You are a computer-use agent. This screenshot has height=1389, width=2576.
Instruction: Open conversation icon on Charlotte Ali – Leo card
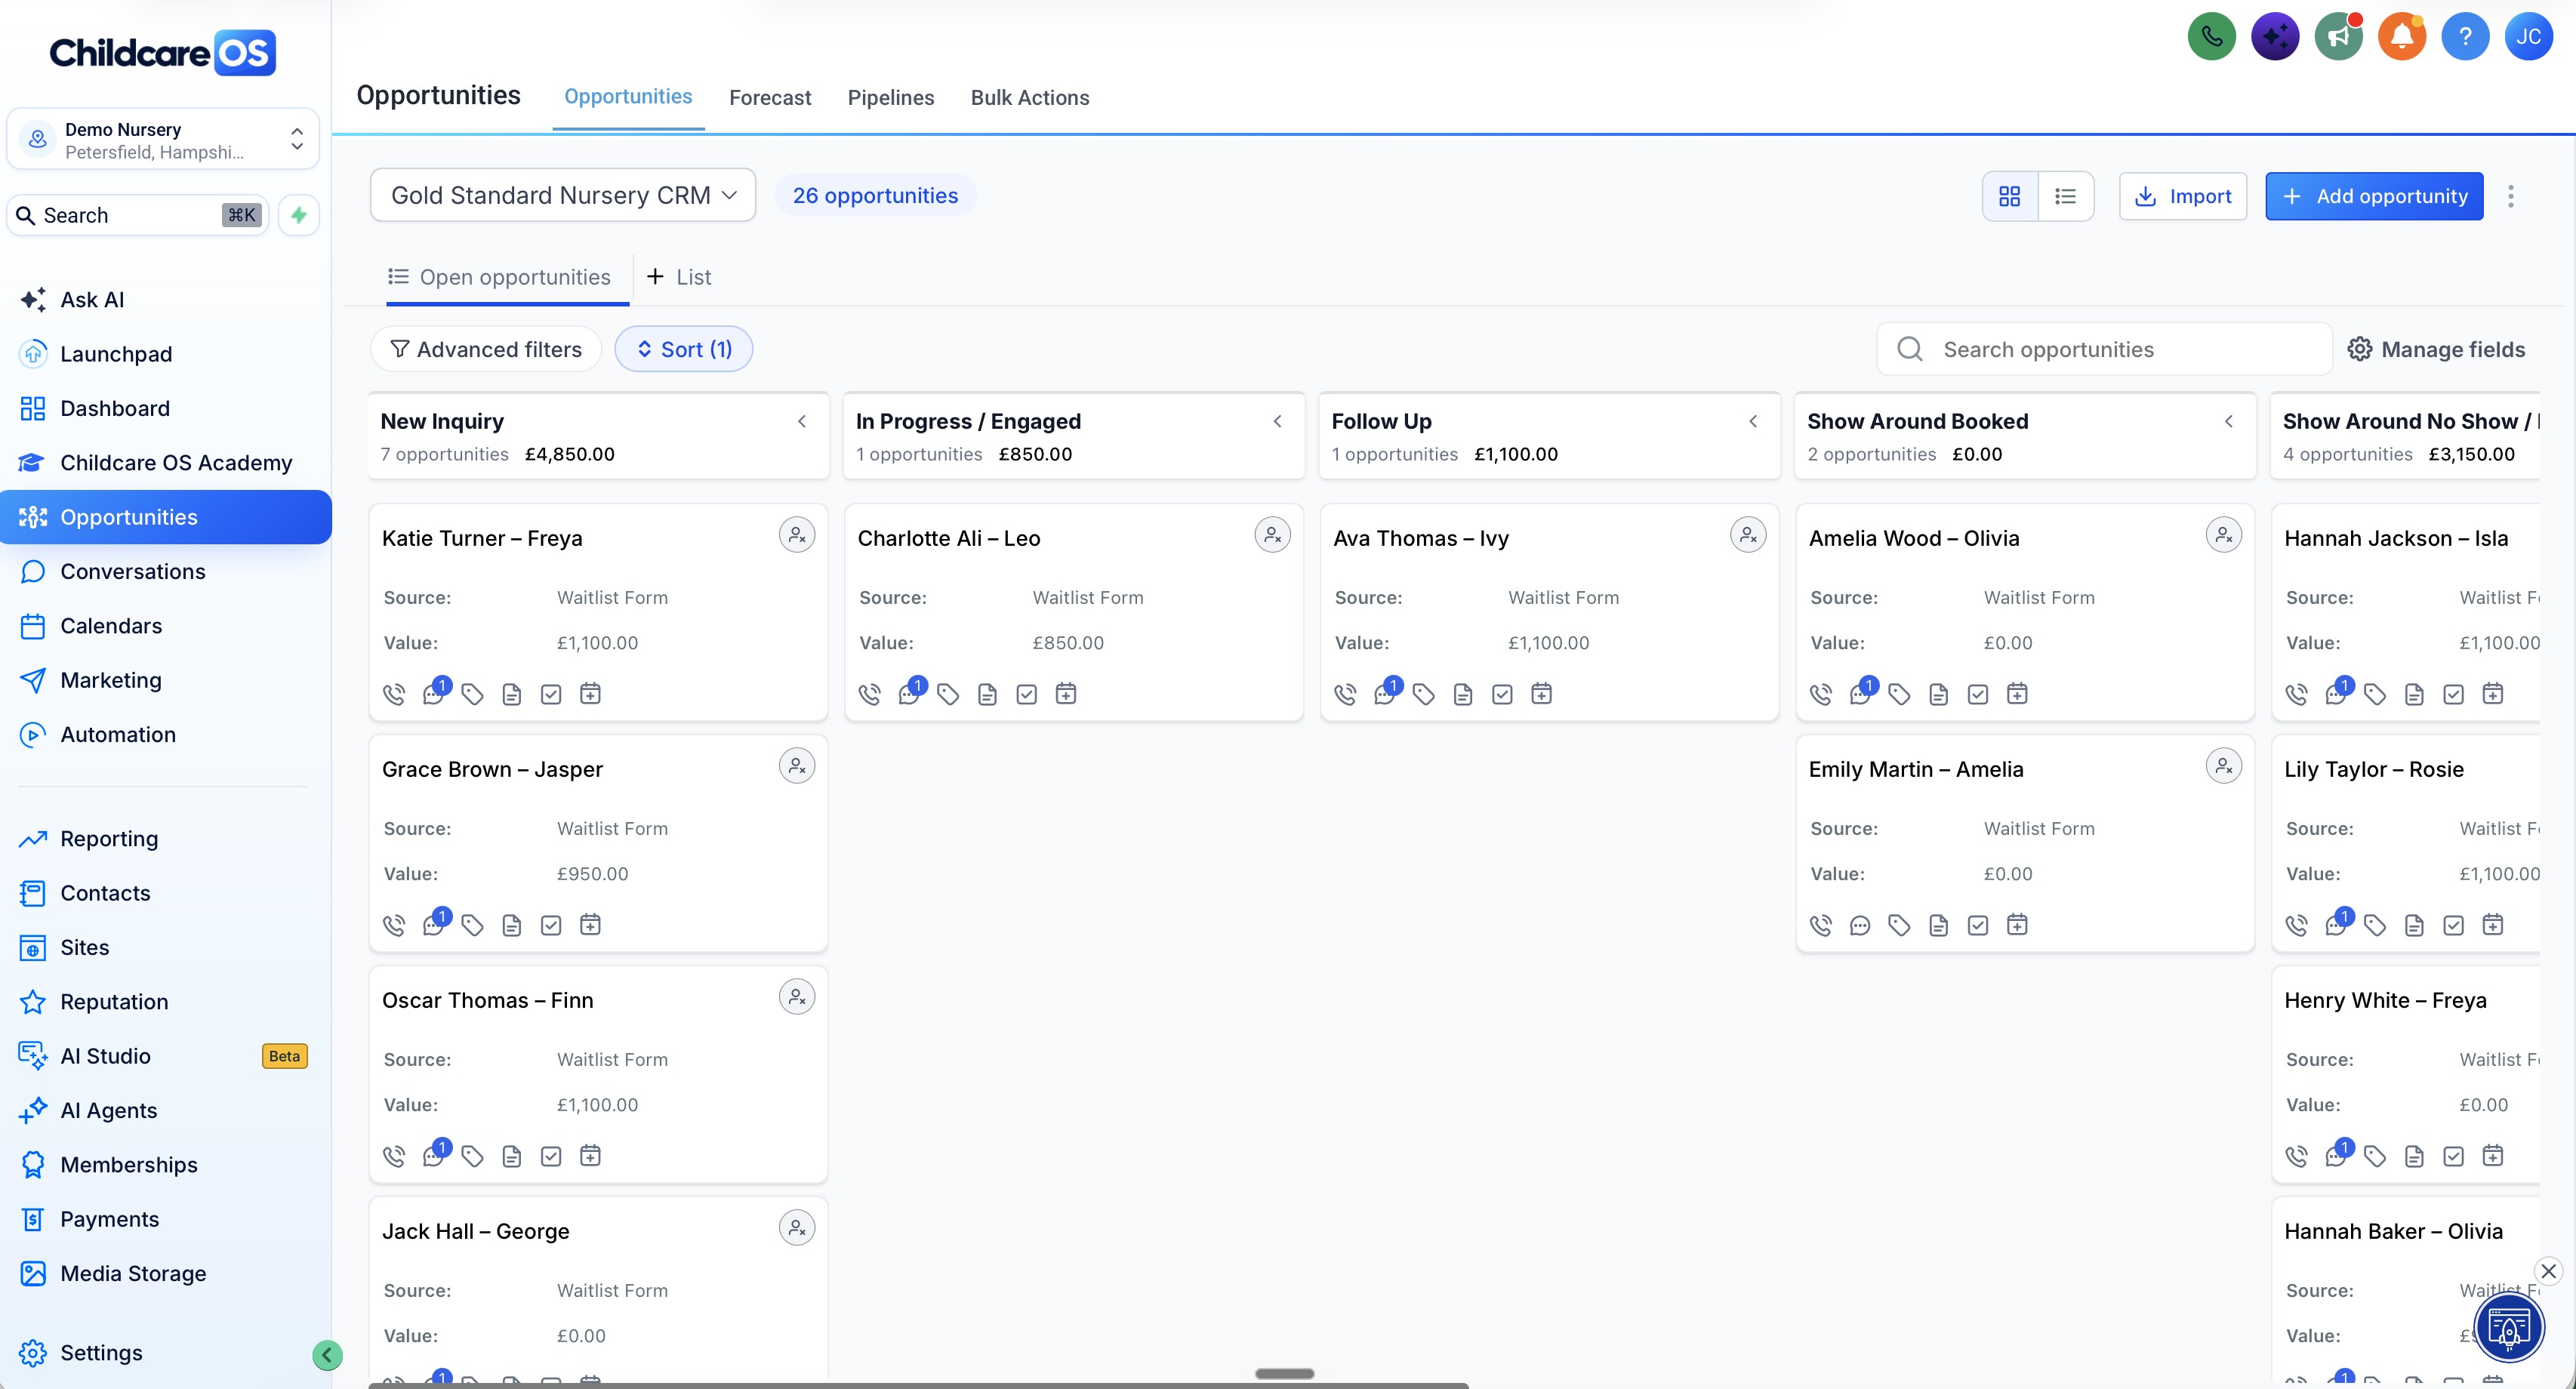coord(910,694)
